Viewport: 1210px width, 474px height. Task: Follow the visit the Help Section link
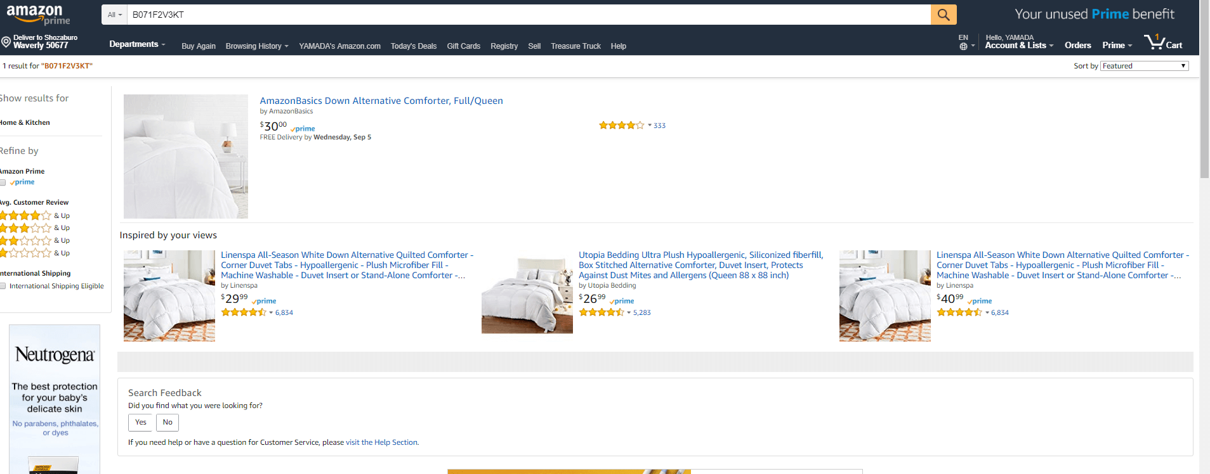point(381,442)
